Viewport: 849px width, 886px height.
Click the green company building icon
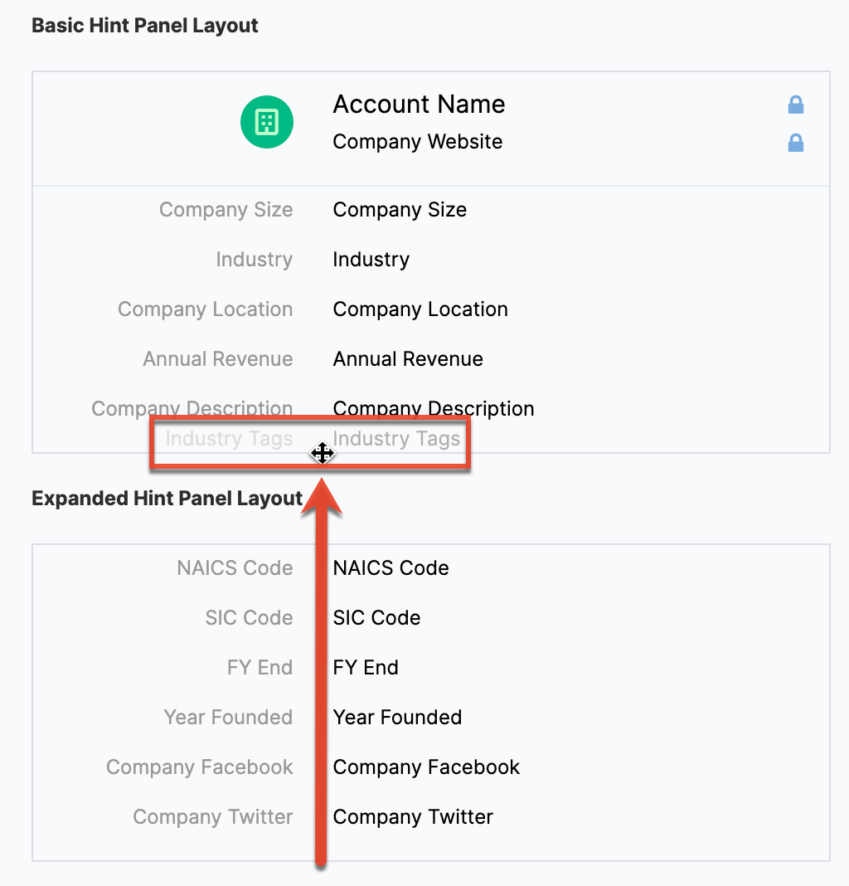(266, 121)
